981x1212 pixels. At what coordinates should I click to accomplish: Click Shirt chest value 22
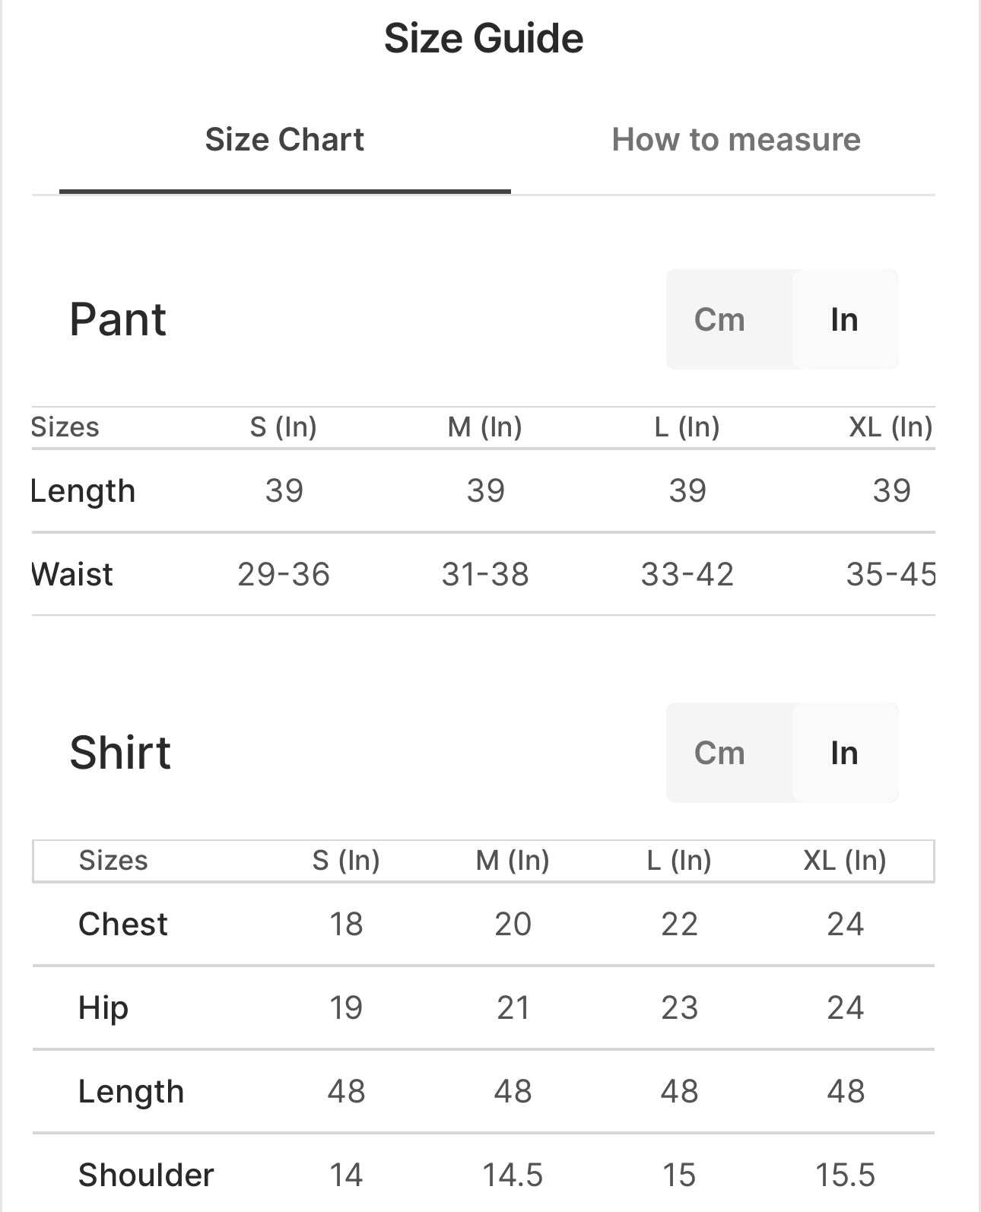coord(679,925)
